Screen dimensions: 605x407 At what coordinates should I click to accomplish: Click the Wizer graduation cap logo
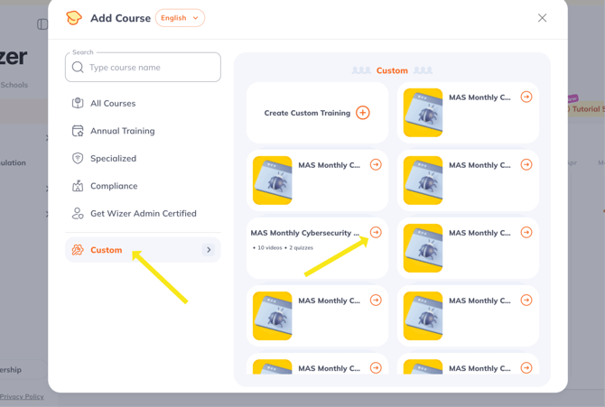(74, 18)
